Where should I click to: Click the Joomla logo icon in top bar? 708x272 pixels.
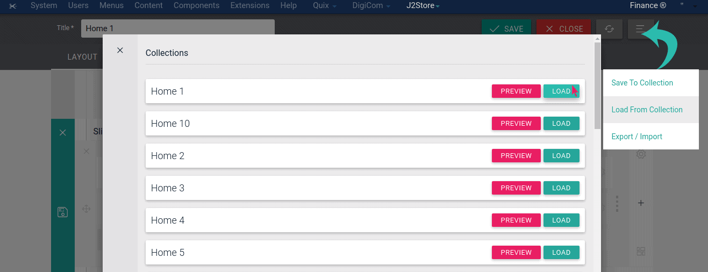coord(13,6)
